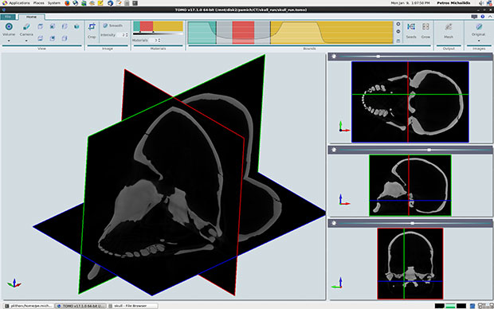Image resolution: width=494 pixels, height=309 pixels.
Task: Click the red region in Bounds histogram
Action: click(x=243, y=33)
